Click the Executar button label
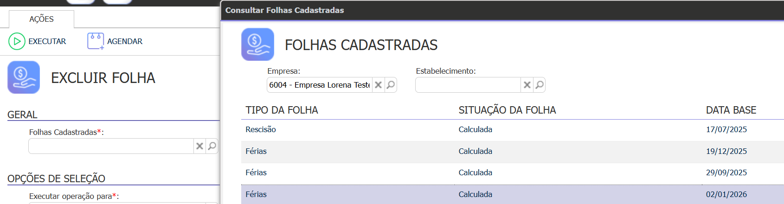 pos(47,41)
